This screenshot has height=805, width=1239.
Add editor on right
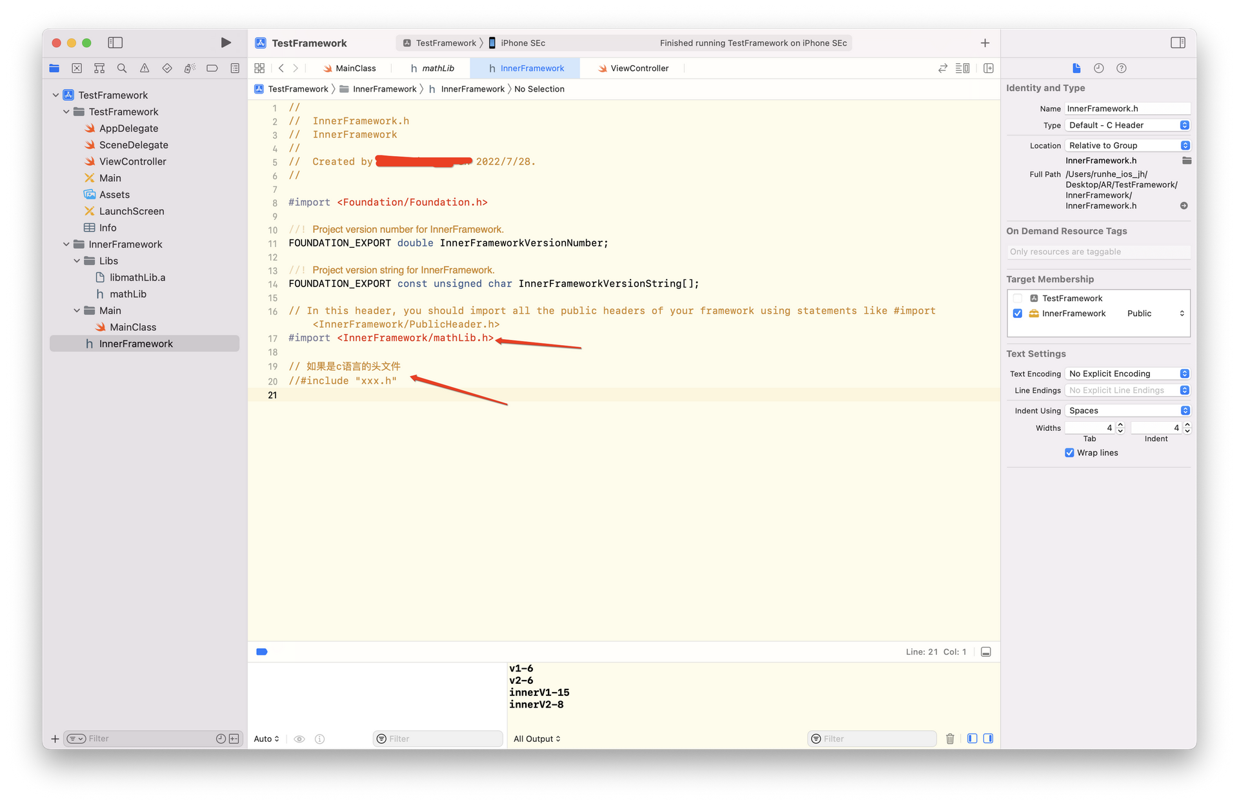coord(989,68)
